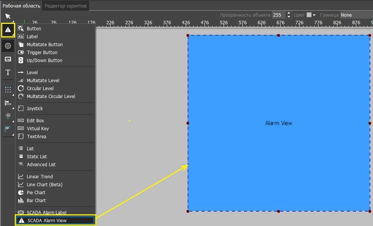Click the Прозрачность объекта value field

click(278, 15)
